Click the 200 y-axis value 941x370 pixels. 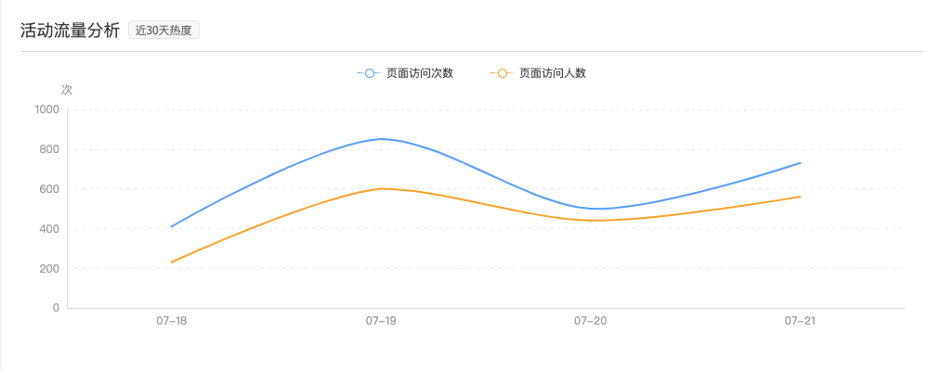click(x=50, y=268)
